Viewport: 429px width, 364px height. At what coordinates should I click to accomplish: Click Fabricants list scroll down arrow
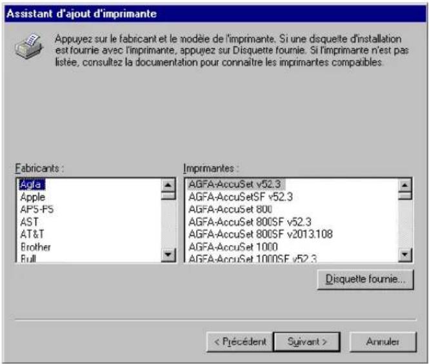(x=168, y=254)
